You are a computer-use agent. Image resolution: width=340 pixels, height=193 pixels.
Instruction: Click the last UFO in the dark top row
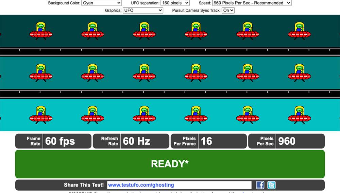(x=299, y=31)
